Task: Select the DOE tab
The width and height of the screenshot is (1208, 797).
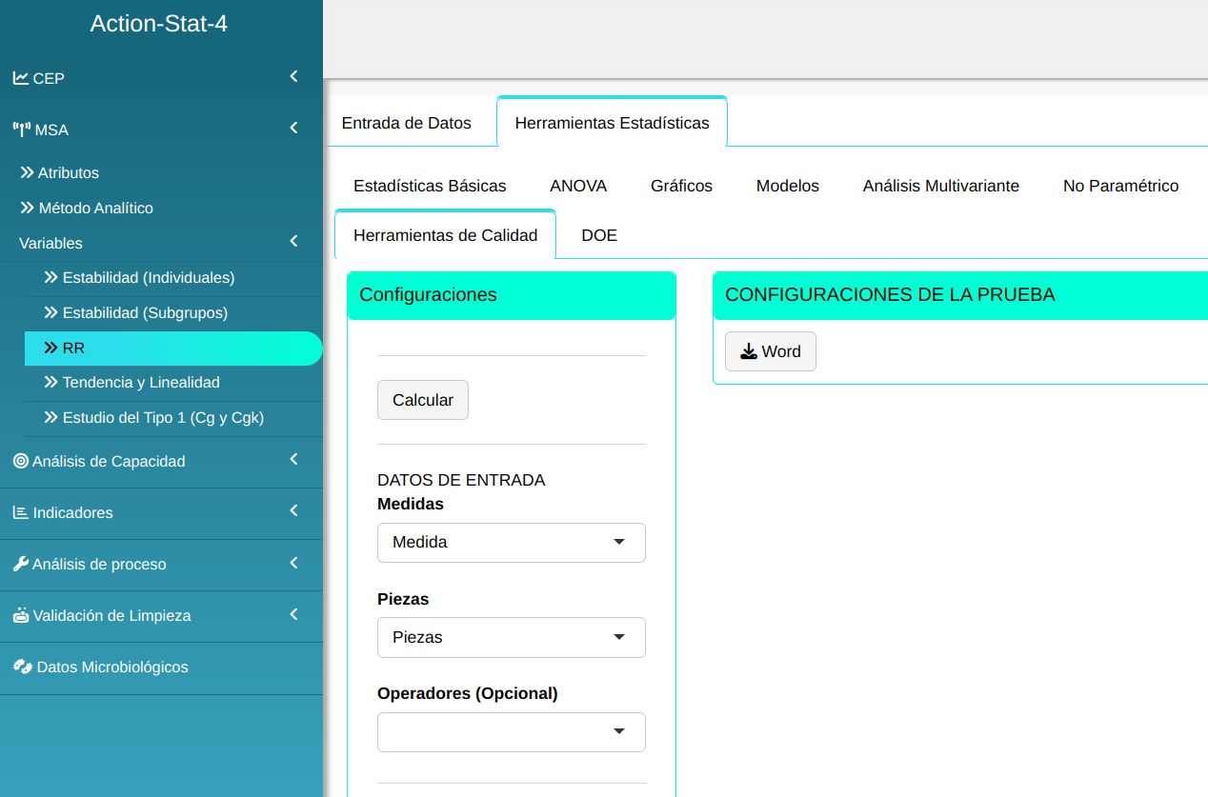Action: click(599, 235)
